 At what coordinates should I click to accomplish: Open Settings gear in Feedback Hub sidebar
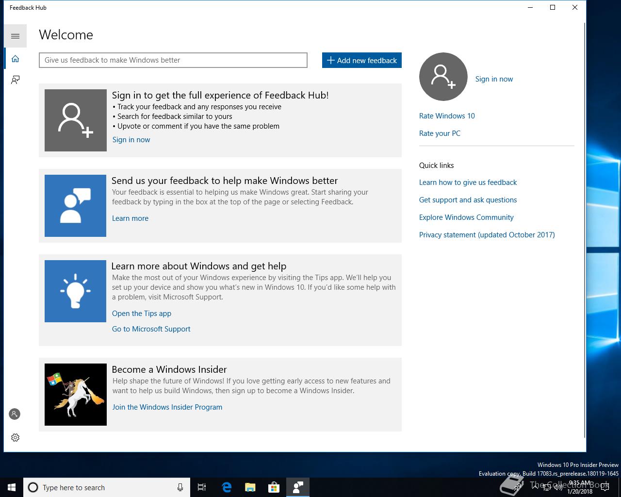pyautogui.click(x=15, y=437)
